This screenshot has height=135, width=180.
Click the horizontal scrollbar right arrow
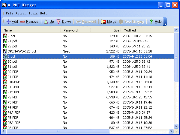pos(171,131)
